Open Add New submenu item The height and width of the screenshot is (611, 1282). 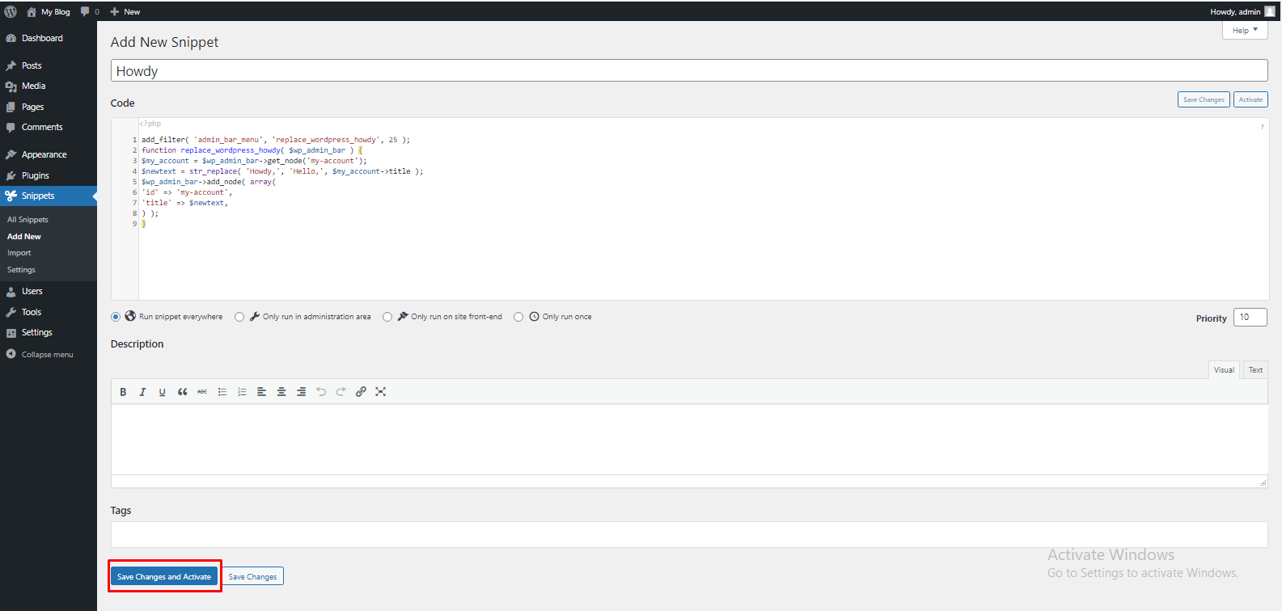click(x=24, y=237)
